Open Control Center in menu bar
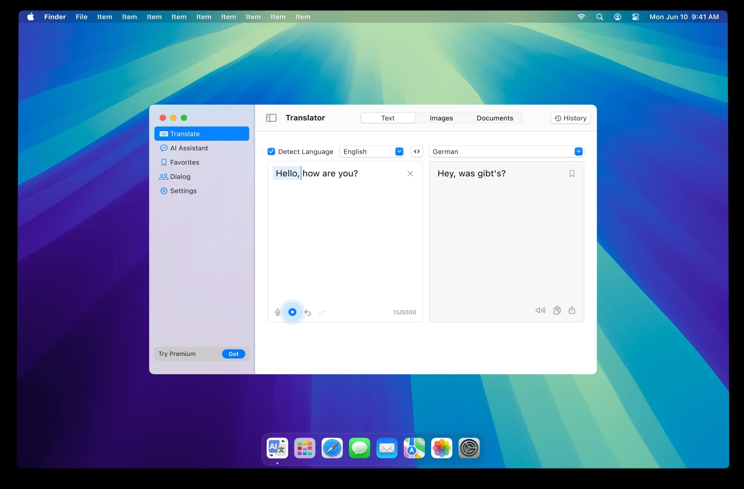 [636, 17]
